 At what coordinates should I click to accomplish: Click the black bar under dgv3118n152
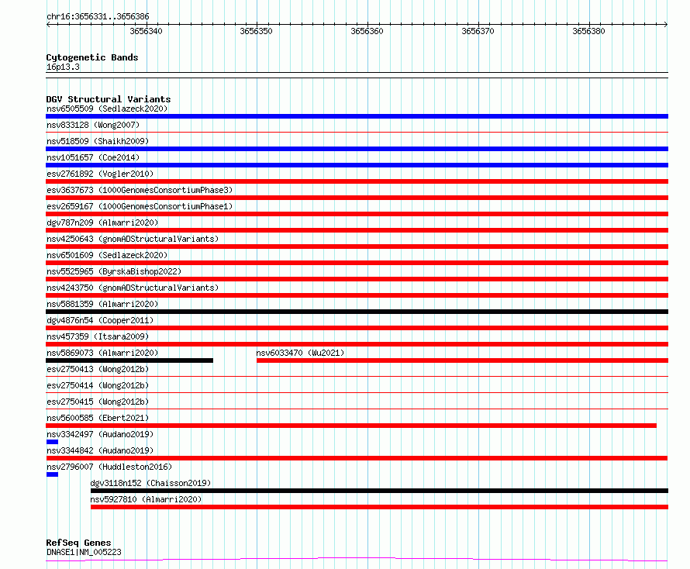pos(379,491)
